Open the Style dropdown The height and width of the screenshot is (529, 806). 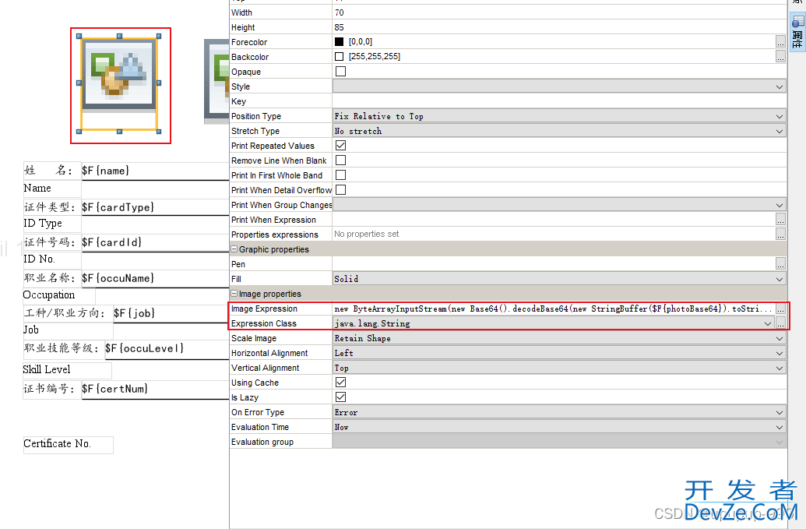559,86
